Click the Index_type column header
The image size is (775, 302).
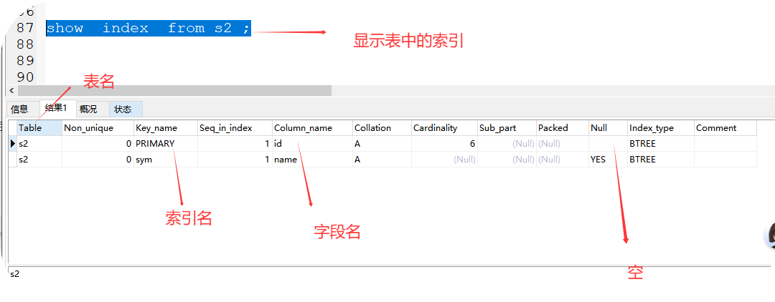coord(661,127)
